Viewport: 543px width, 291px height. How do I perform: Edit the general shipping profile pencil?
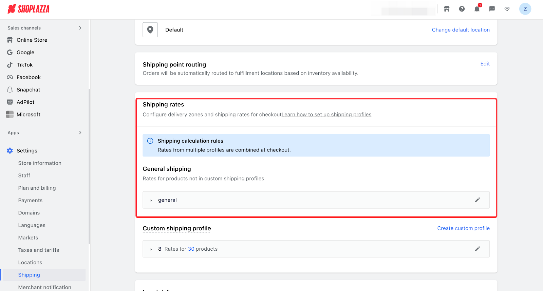coord(477,200)
